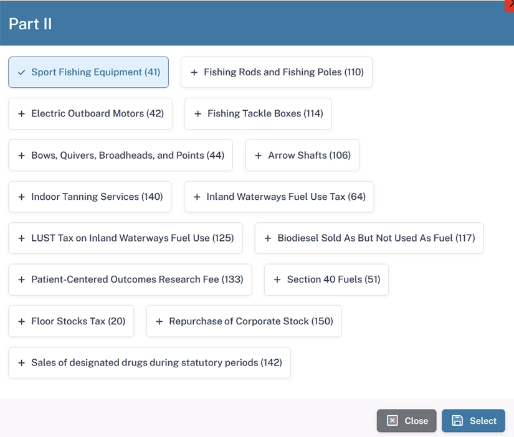The image size is (514, 437).
Task: Choose Section 40 Fuels (51)
Action: pos(326,280)
